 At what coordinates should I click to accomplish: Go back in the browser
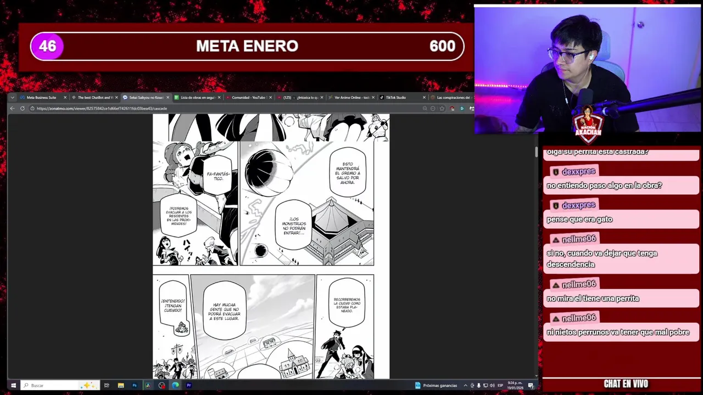point(12,108)
